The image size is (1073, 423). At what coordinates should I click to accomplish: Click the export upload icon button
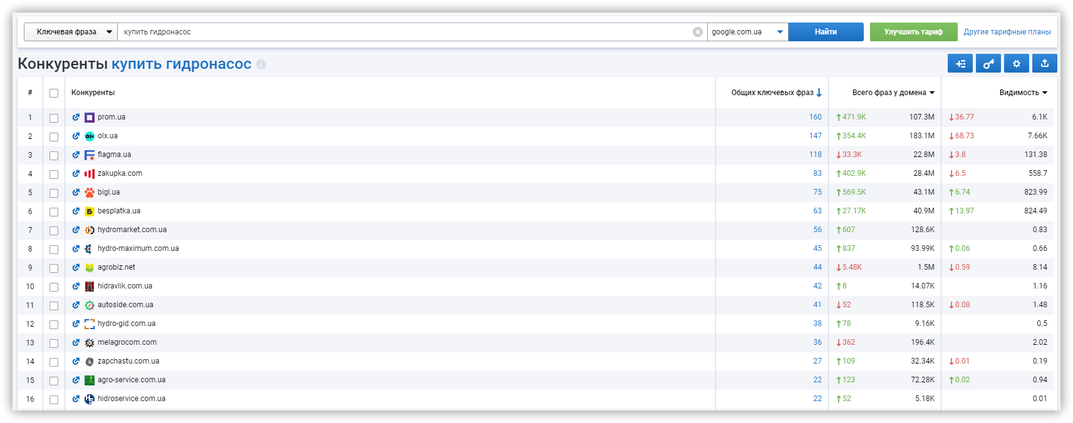click(x=1045, y=63)
